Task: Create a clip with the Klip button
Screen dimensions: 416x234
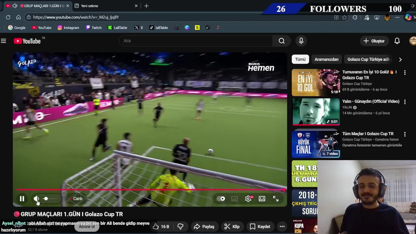Action: point(232,227)
